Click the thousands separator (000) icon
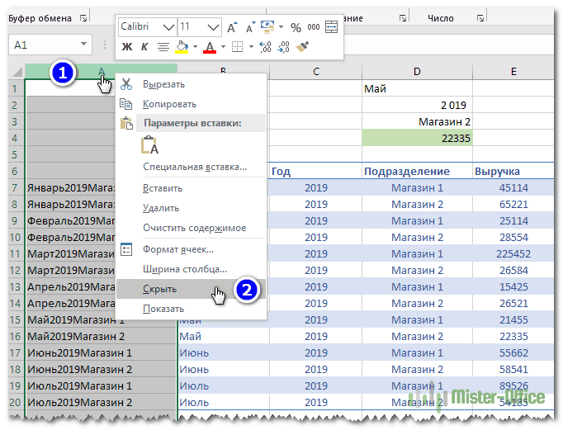 [313, 27]
